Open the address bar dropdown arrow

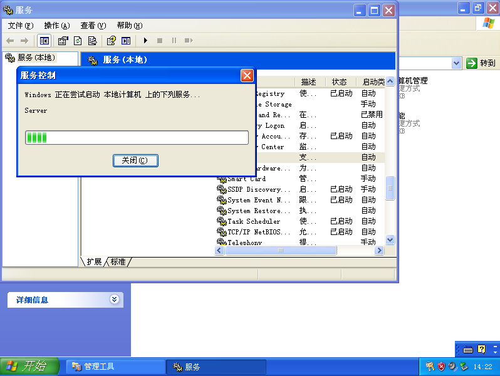point(456,63)
